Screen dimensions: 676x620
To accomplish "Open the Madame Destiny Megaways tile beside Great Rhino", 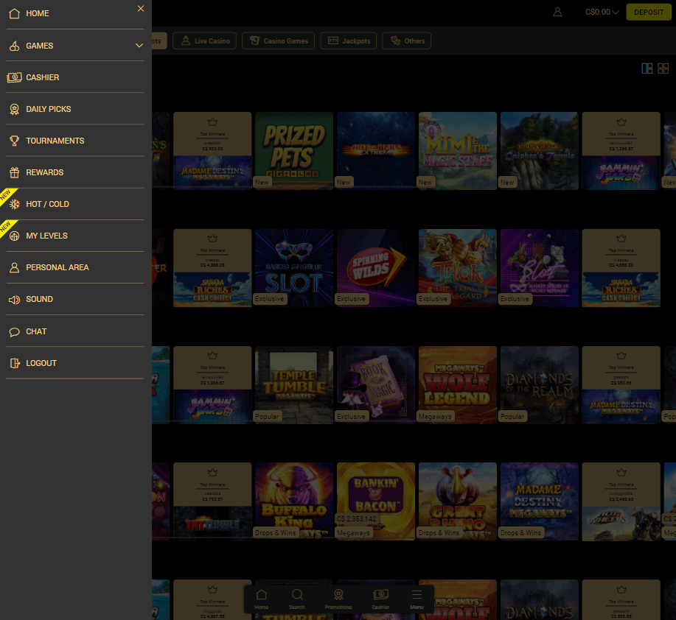I will tap(540, 501).
